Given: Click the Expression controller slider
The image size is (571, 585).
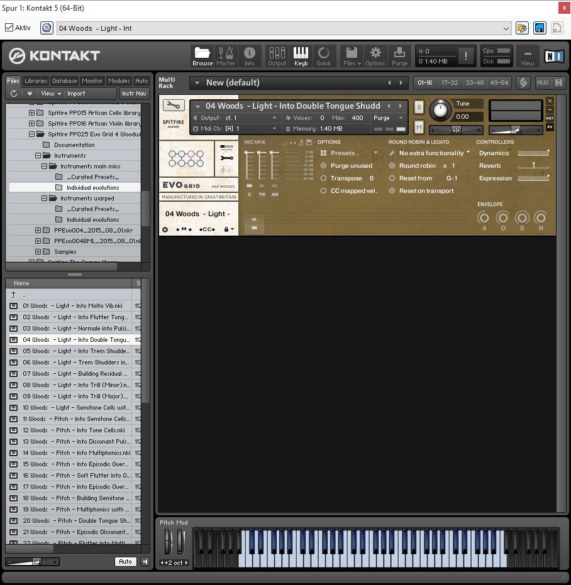Looking at the screenshot, I should coord(533,178).
